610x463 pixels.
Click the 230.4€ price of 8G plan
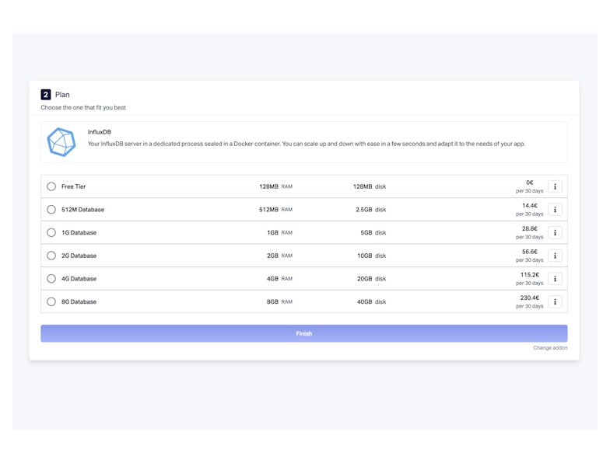click(x=530, y=298)
